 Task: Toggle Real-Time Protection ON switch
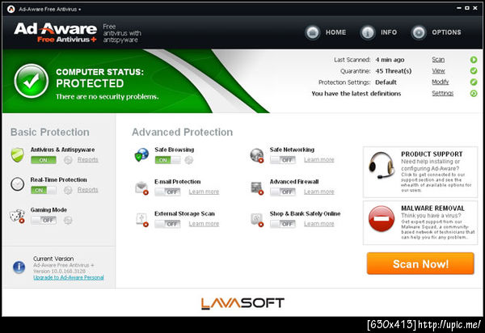44,190
